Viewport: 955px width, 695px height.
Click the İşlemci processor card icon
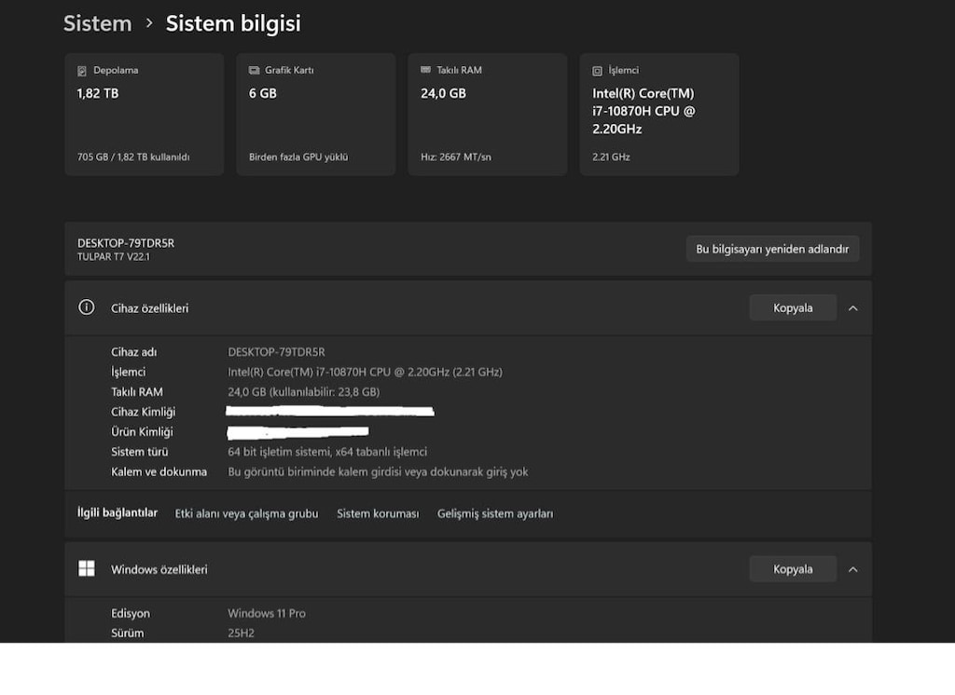[598, 71]
